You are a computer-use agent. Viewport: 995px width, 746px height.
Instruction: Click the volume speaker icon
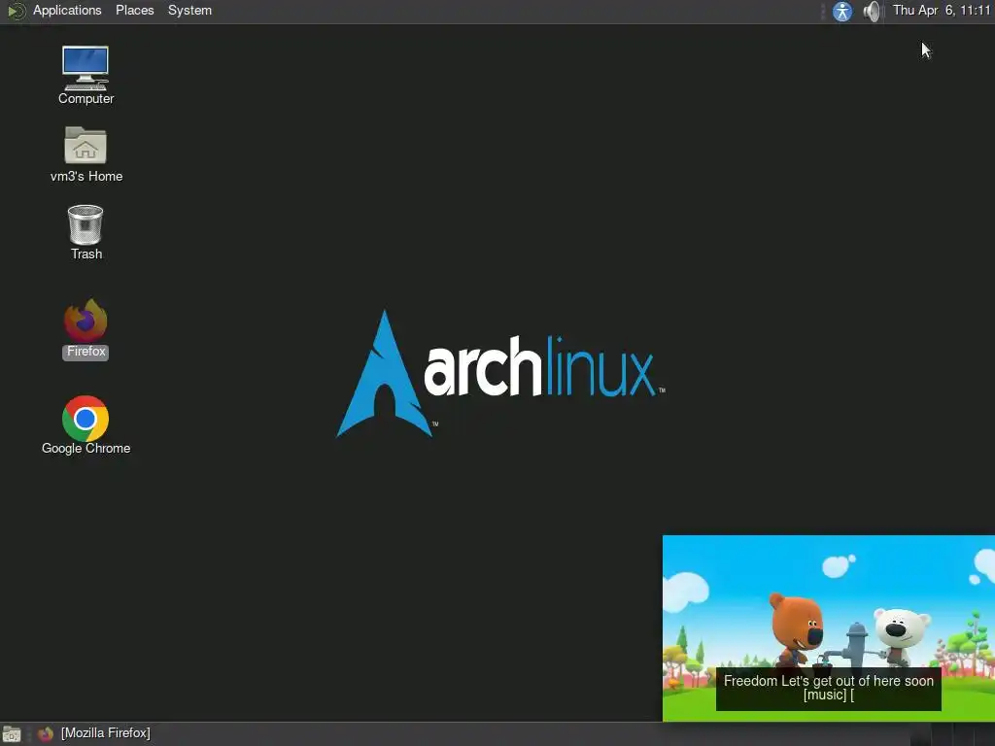pyautogui.click(x=873, y=11)
